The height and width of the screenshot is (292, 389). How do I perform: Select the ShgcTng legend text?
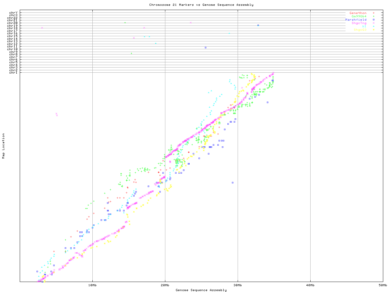point(359,23)
